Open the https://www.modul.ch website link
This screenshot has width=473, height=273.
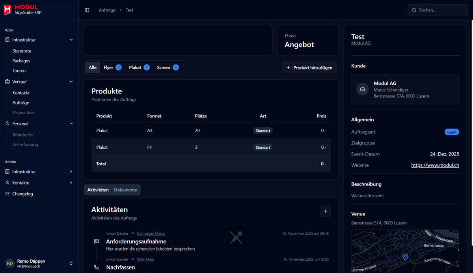click(435, 165)
